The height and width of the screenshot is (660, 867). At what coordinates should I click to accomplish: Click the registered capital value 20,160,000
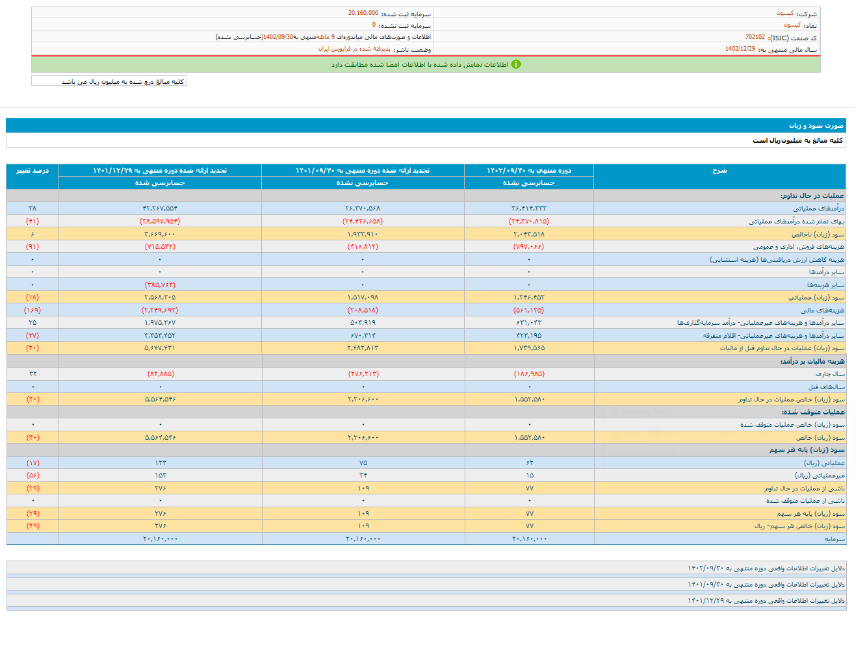[x=363, y=13]
